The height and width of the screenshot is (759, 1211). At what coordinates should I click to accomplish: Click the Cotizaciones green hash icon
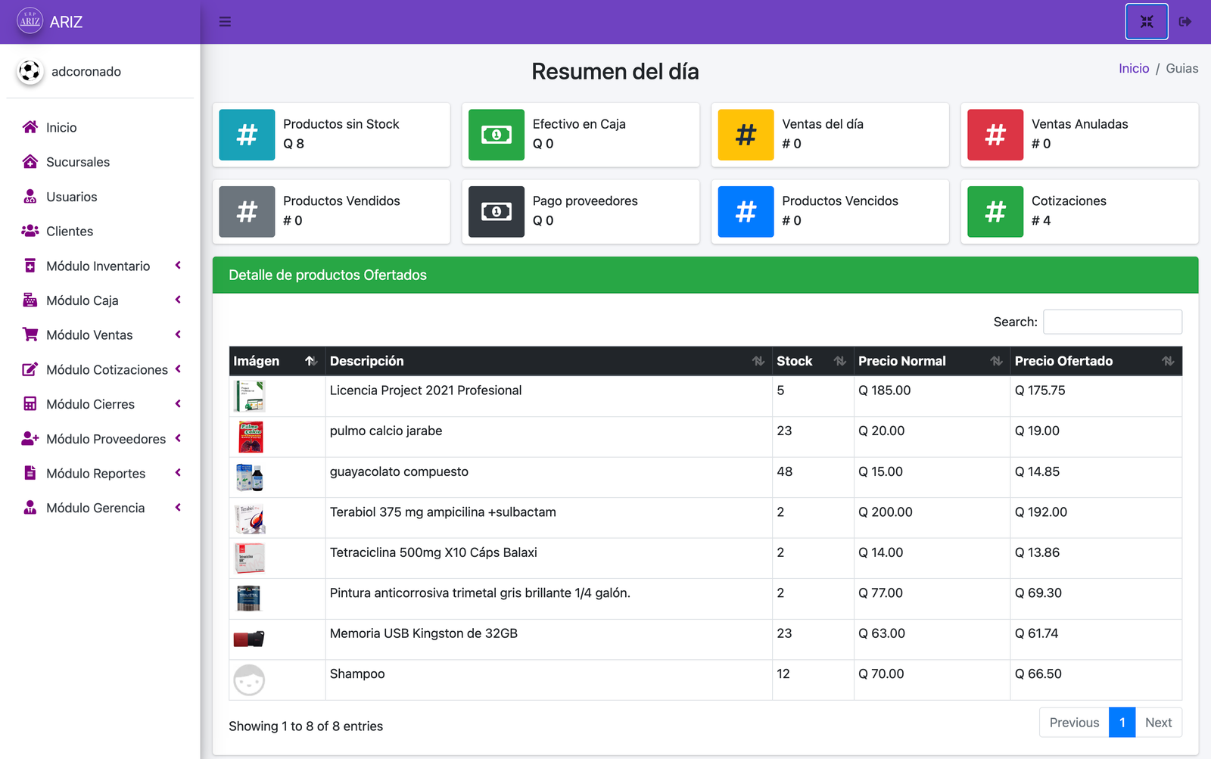pos(995,212)
